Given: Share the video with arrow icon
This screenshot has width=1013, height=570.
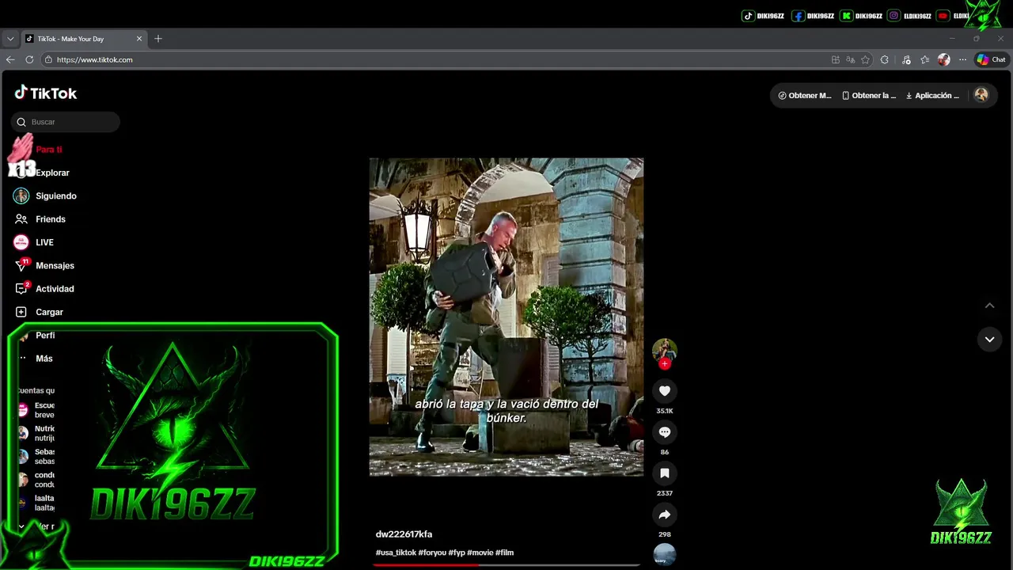Looking at the screenshot, I should (665, 515).
